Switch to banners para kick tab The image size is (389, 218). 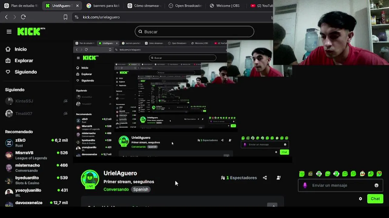click(103, 5)
